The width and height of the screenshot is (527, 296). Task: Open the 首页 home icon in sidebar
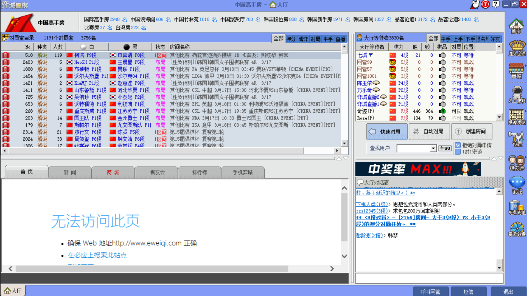click(x=516, y=26)
